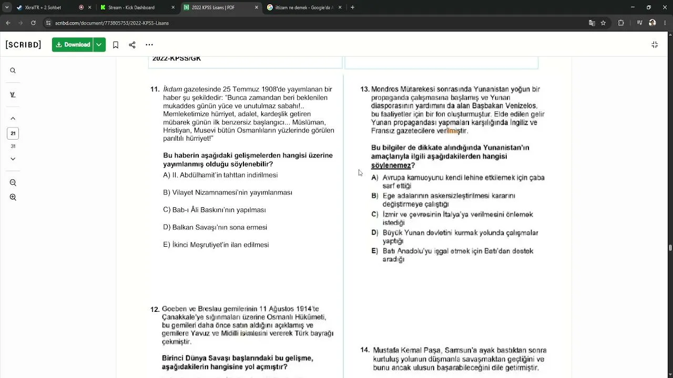Close the Stream - Kick Dashboard tab
The width and height of the screenshot is (673, 378).
click(x=174, y=7)
